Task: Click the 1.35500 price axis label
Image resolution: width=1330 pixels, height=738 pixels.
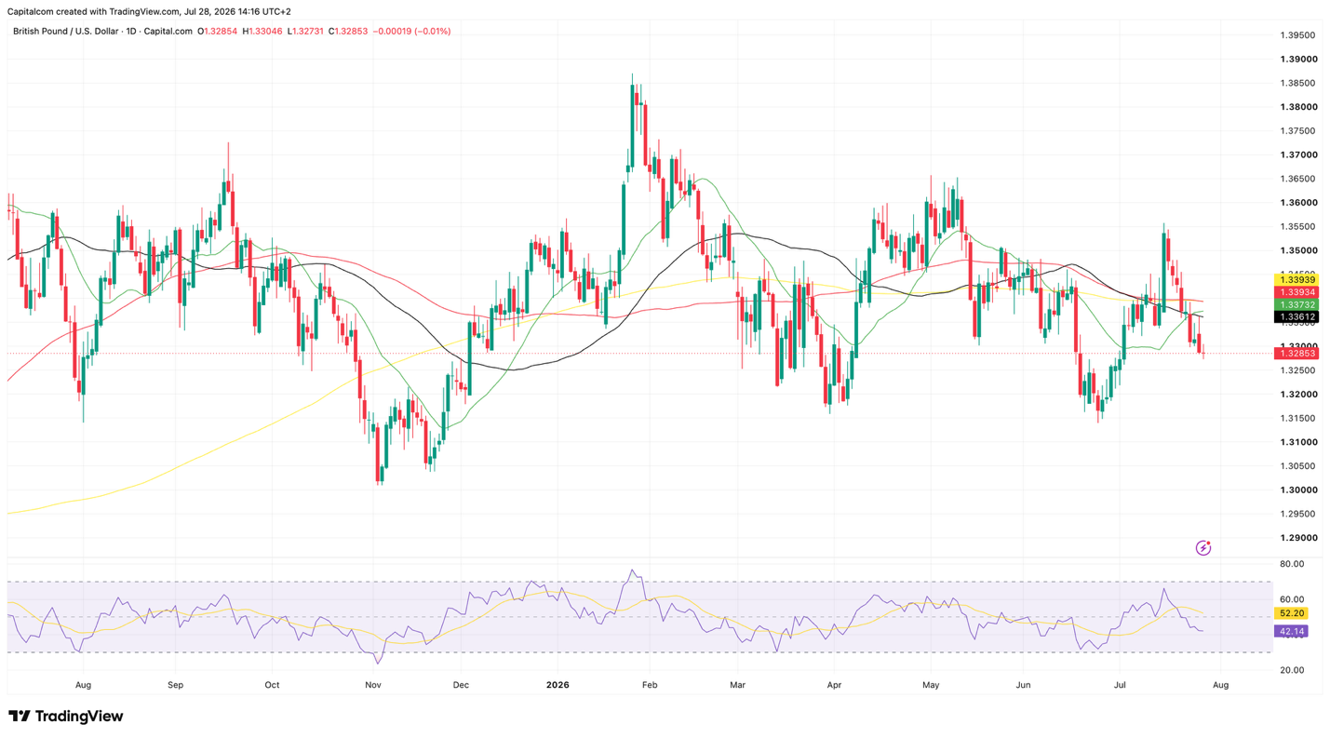Action: tap(1297, 226)
